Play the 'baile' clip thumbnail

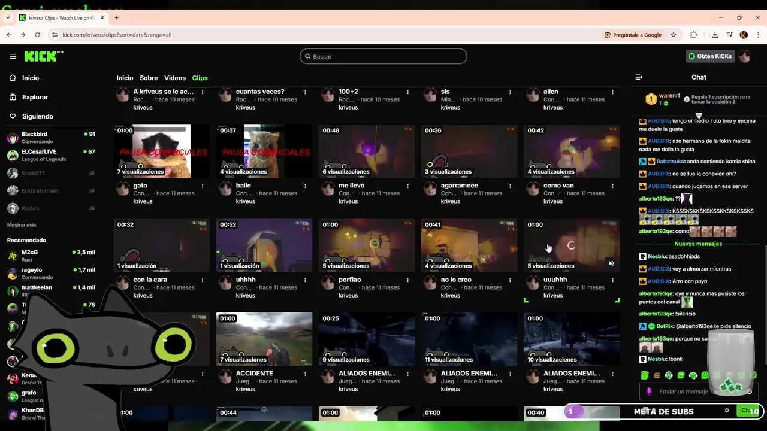pos(264,151)
